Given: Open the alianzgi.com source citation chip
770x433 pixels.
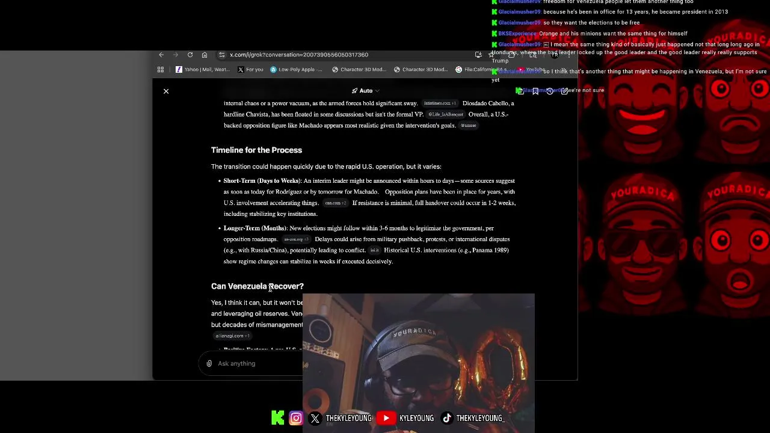Looking at the screenshot, I should 232,336.
